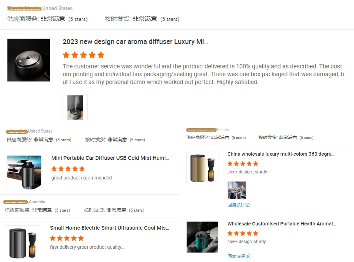Click the teal diffuser in car cupholder image
Viewport: 354px width, 262px height.
[x=203, y=237]
